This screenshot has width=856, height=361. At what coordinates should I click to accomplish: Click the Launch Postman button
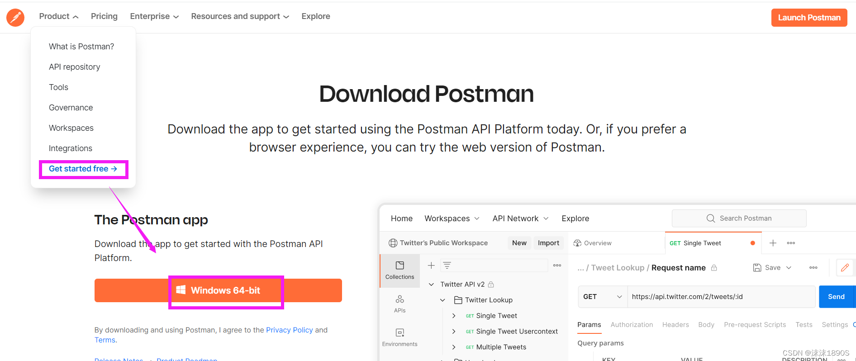(809, 18)
